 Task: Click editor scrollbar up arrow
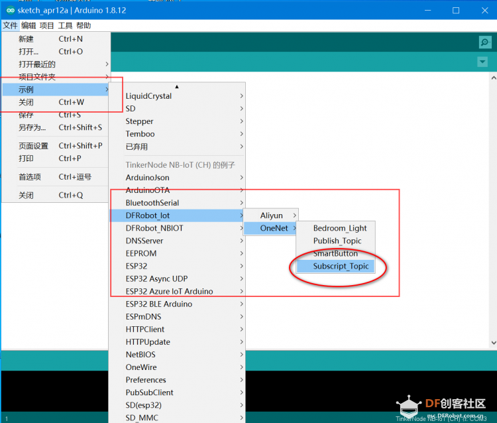point(494,78)
